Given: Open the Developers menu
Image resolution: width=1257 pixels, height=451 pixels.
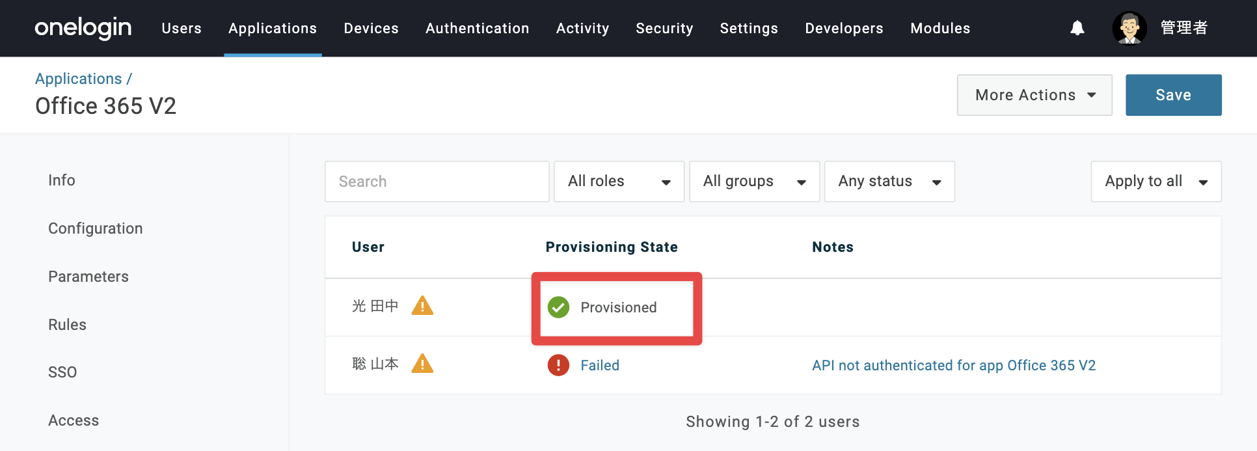Looking at the screenshot, I should [x=844, y=28].
